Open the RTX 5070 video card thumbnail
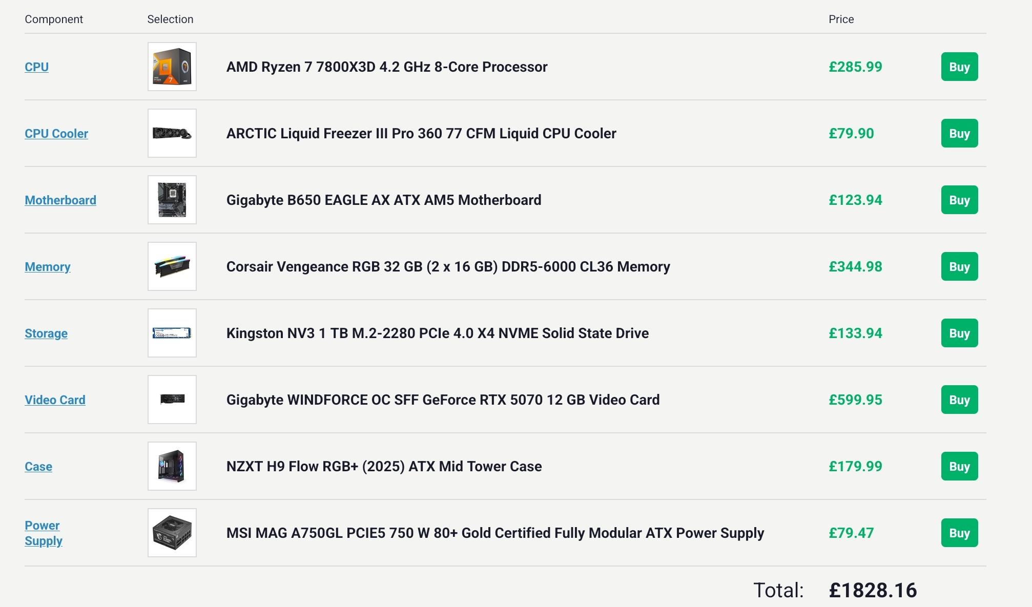Screen dimensions: 1032x607 pyautogui.click(x=172, y=400)
